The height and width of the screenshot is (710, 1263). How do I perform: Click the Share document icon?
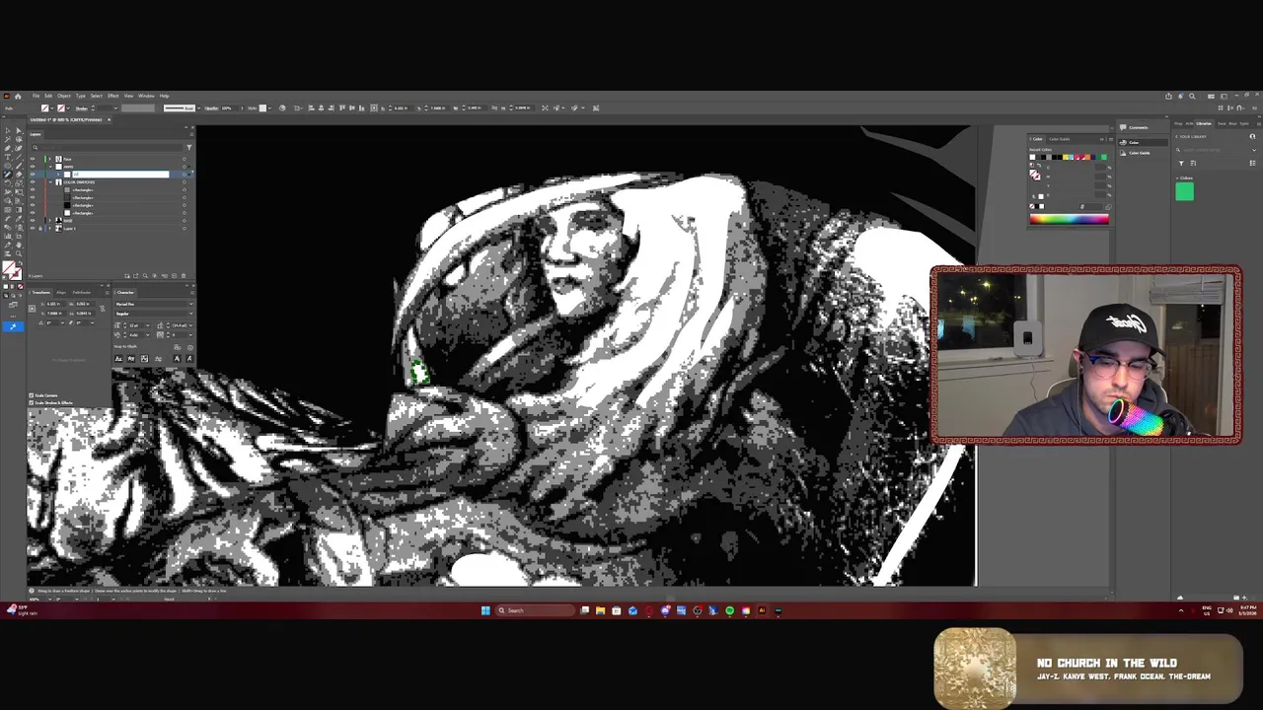[x=1168, y=97]
